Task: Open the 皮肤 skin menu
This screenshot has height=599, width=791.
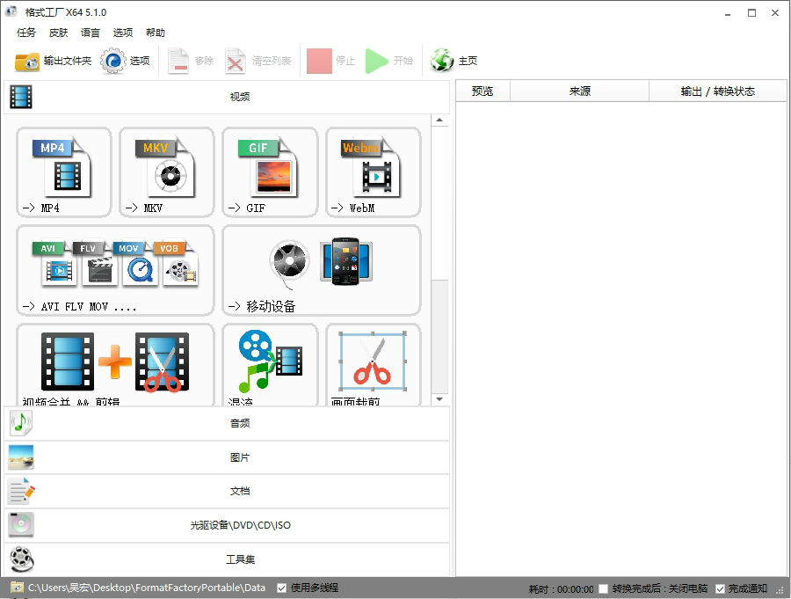Action: pos(59,33)
